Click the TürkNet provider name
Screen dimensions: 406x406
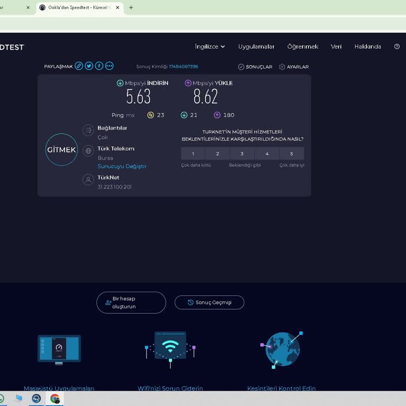(108, 178)
